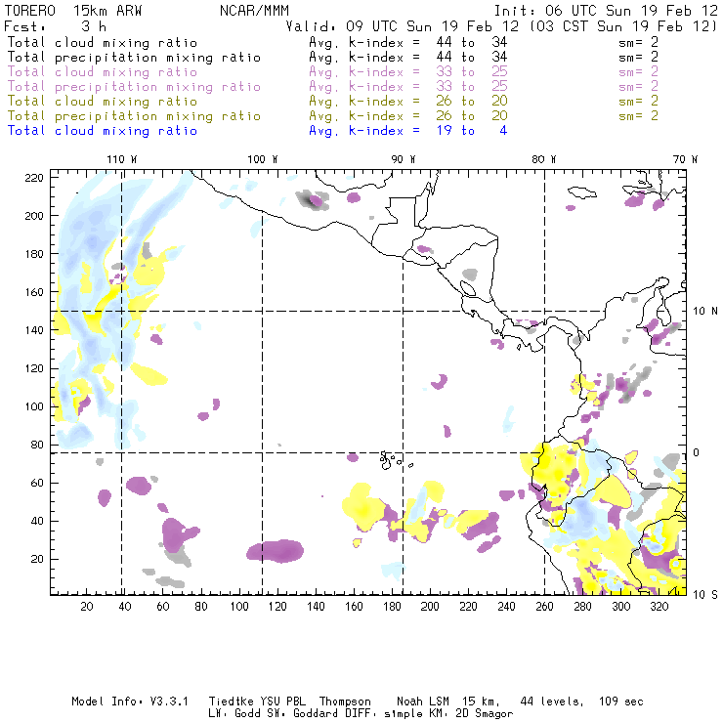Click the x-axis "320" grid label

pyautogui.click(x=659, y=607)
